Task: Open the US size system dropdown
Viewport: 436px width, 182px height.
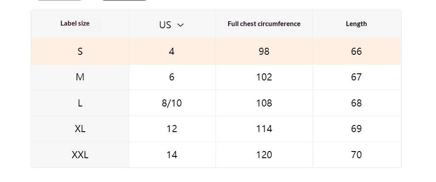Action: pyautogui.click(x=171, y=25)
